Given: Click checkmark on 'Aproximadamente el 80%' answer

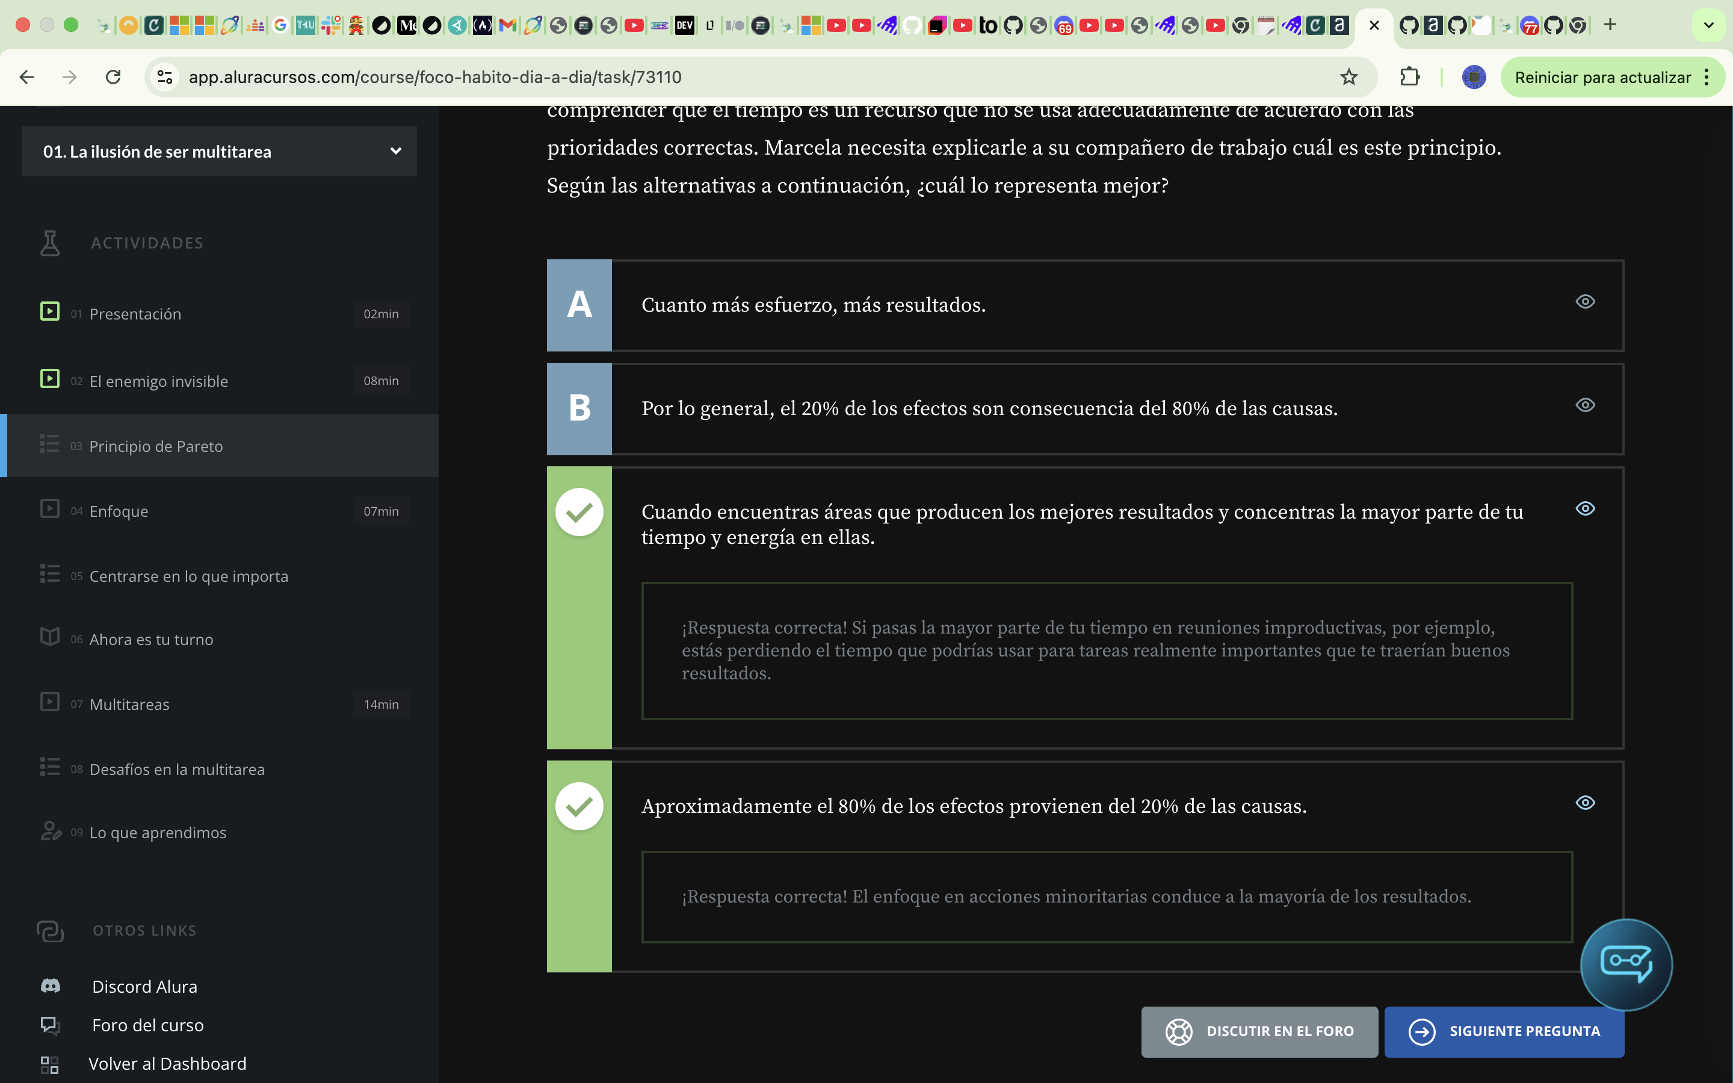Looking at the screenshot, I should click(x=579, y=806).
